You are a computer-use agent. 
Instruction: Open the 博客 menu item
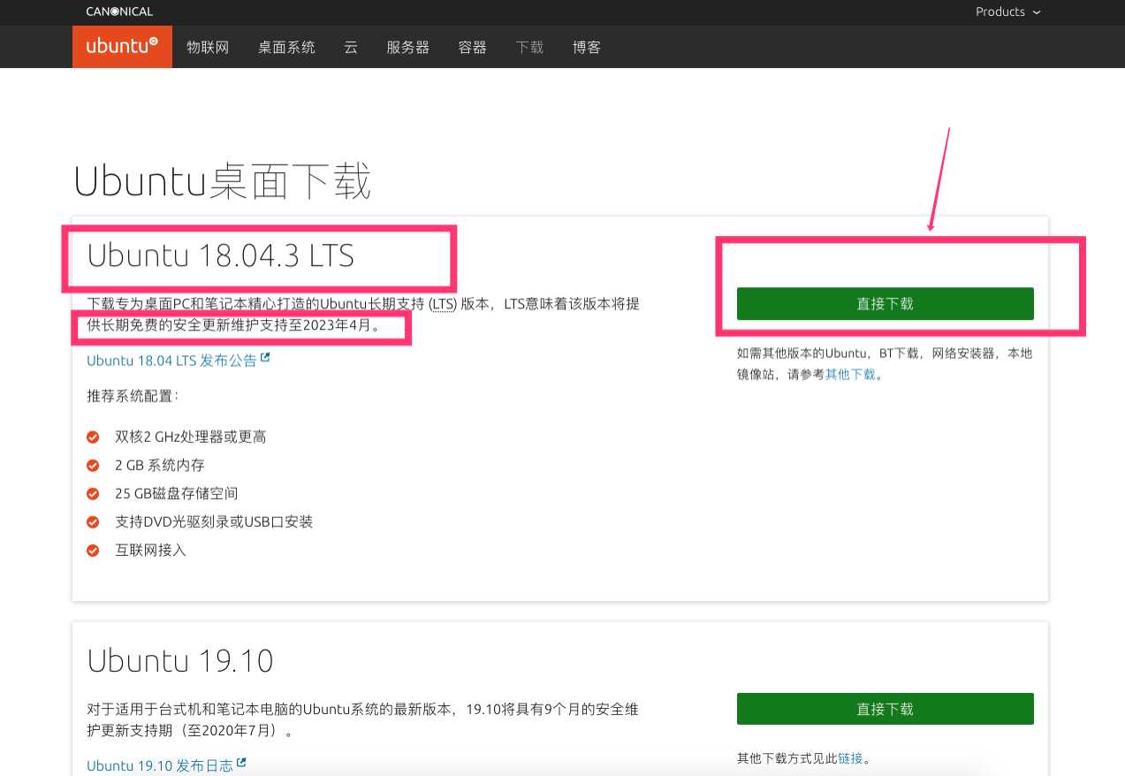tap(587, 48)
